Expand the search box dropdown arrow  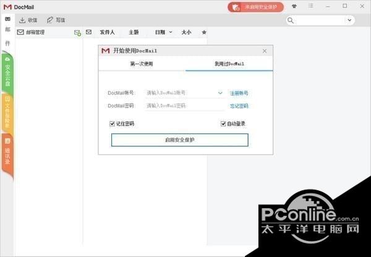(x=349, y=20)
